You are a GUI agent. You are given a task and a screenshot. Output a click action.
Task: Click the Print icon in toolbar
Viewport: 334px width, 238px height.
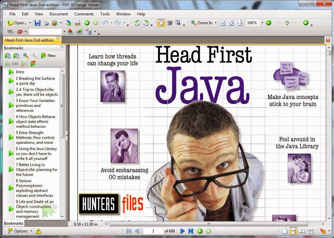(x=46, y=23)
